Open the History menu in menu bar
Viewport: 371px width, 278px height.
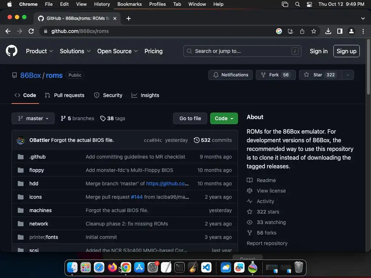[102, 4]
